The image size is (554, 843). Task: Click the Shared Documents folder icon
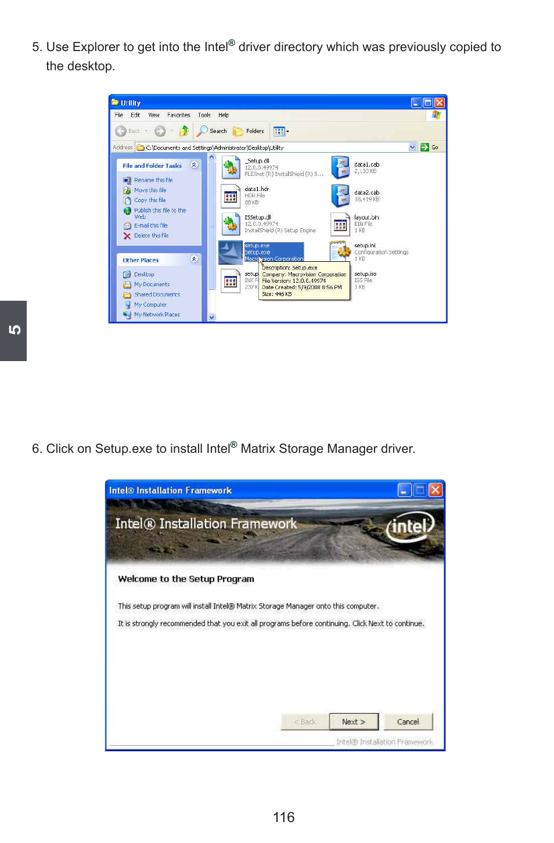[127, 295]
